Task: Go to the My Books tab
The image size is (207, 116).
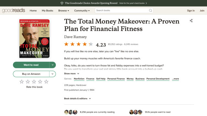Action: 48,11
